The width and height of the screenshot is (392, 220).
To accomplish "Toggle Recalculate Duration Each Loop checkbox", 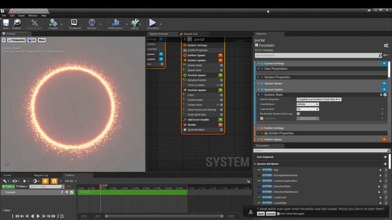I will [298, 114].
